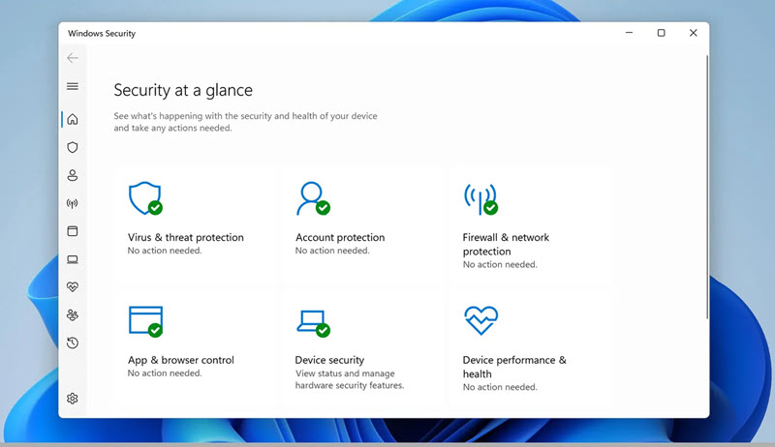
Task: Go back with the back arrow
Action: coord(72,58)
